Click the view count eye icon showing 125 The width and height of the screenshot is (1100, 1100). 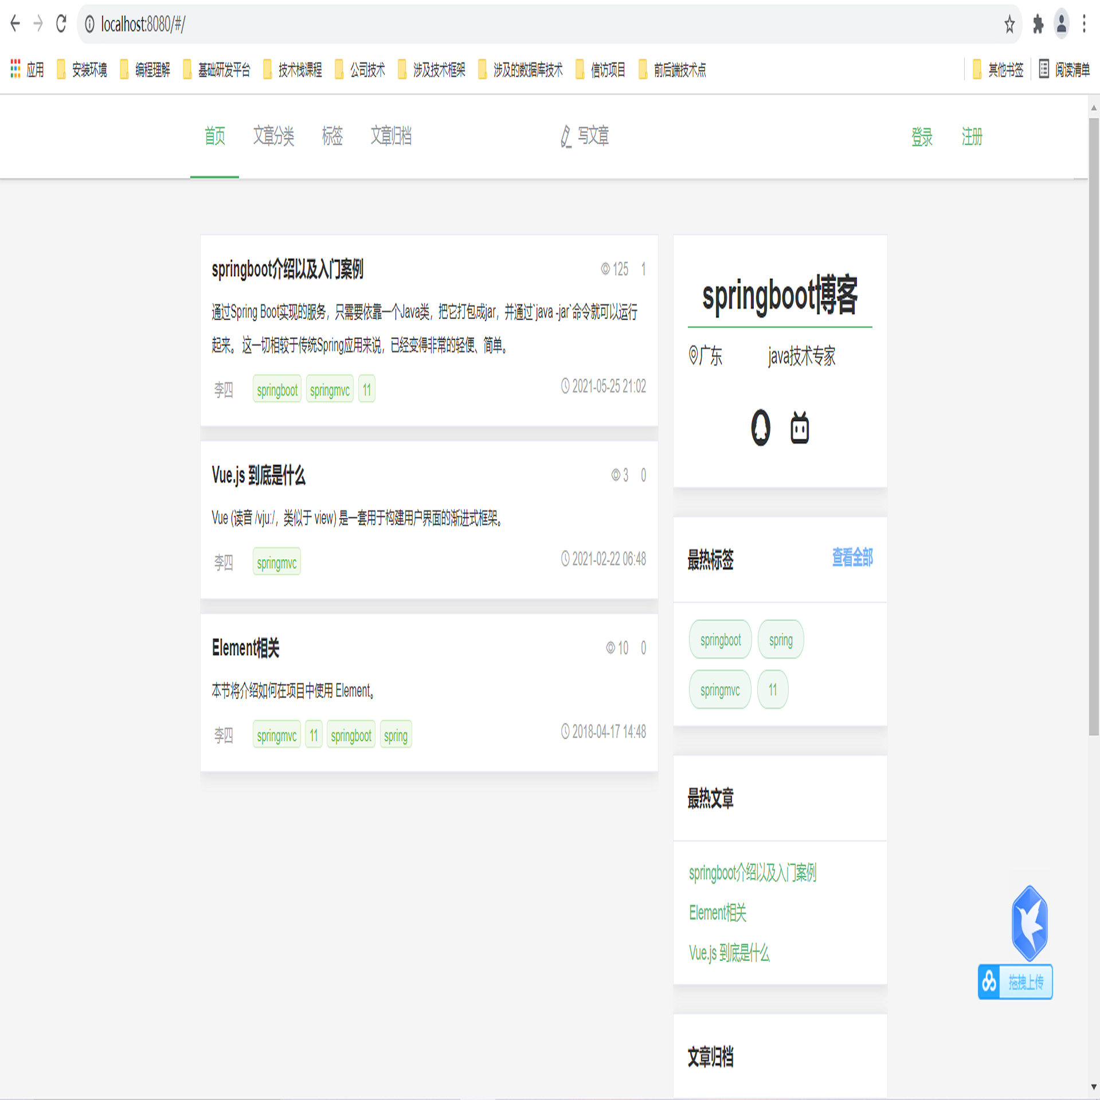[x=605, y=269]
